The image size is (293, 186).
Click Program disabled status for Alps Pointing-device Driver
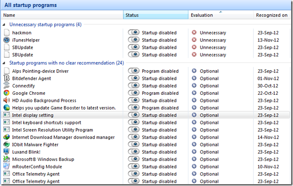tap(160, 71)
